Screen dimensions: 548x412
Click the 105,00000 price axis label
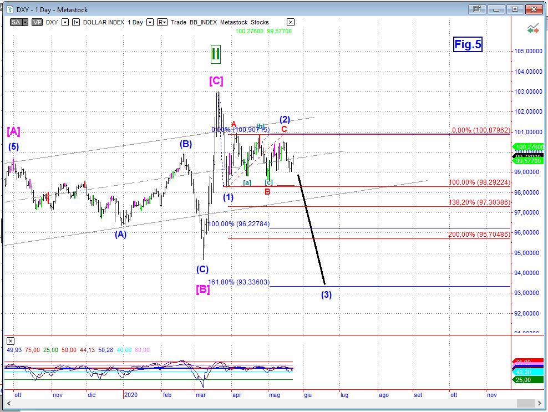point(528,52)
